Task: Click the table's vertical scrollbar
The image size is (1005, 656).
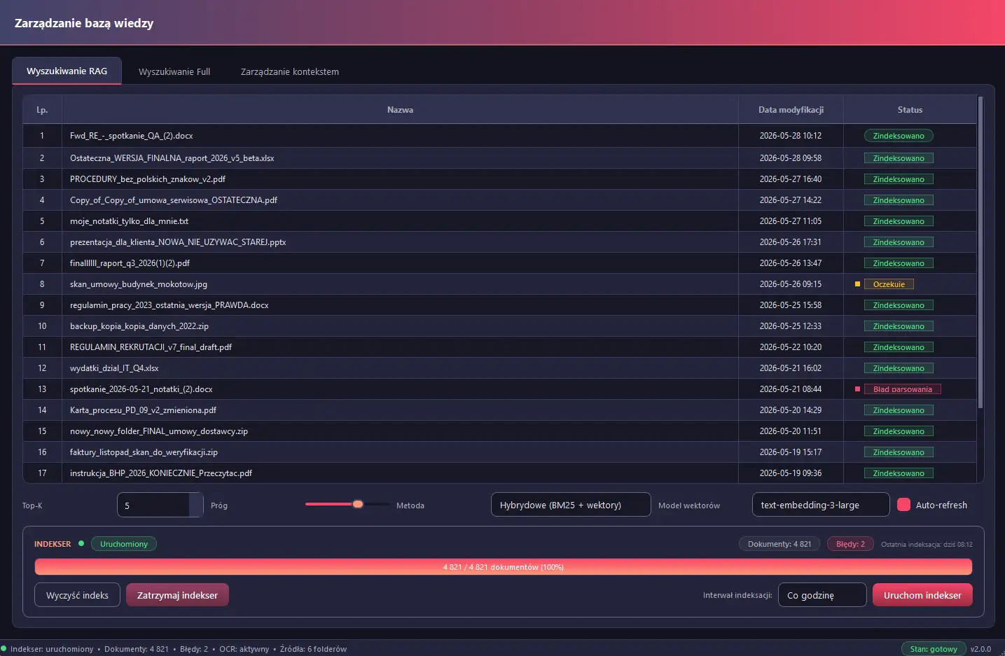Action: 980,252
